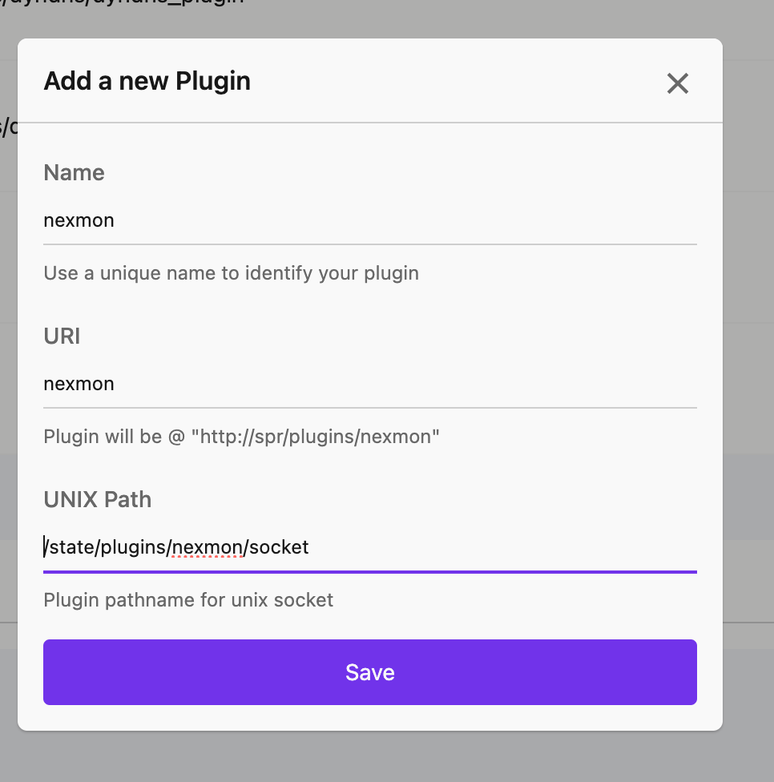Click the plugin URL helper text under URI

[240, 437]
